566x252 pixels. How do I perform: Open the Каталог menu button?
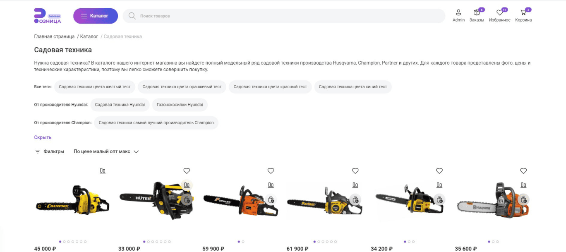pyautogui.click(x=96, y=16)
